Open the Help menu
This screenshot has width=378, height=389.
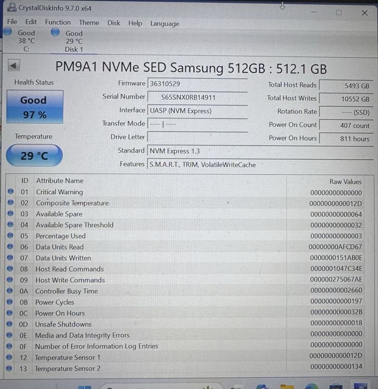pos(135,23)
